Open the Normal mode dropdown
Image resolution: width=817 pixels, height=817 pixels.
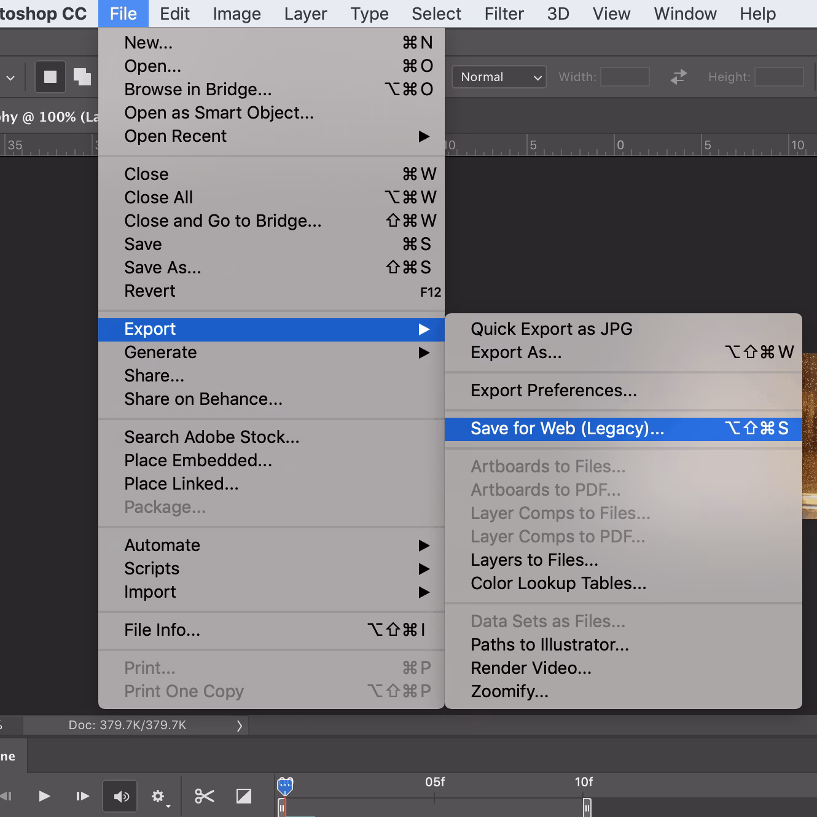[x=499, y=77]
